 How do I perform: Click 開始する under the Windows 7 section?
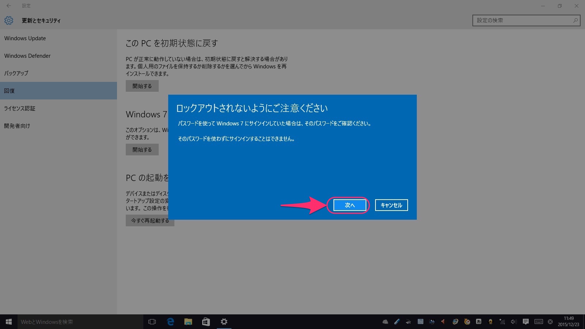point(142,150)
